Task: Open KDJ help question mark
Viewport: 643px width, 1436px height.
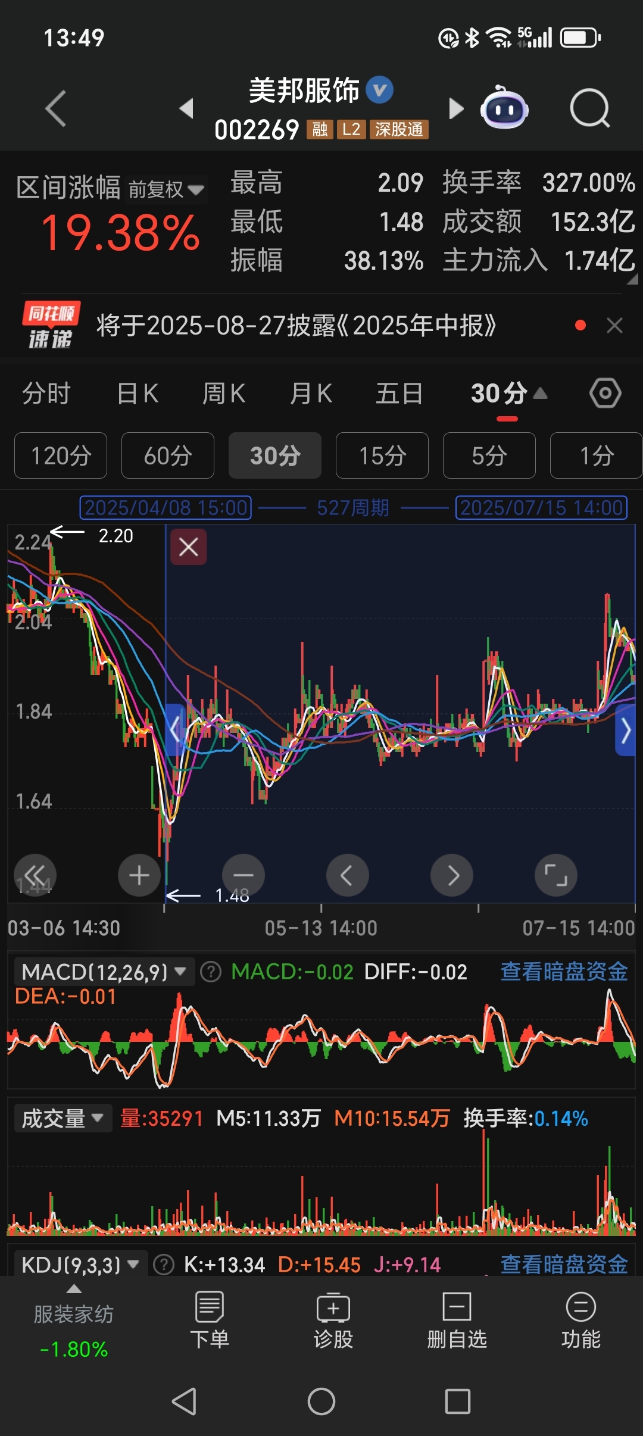Action: click(164, 1265)
